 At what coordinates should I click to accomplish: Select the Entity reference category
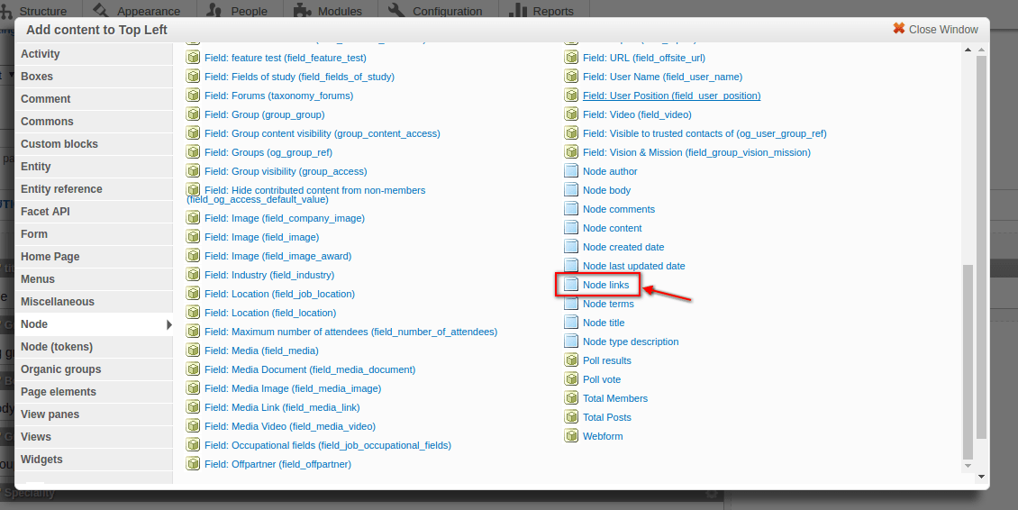coord(94,189)
